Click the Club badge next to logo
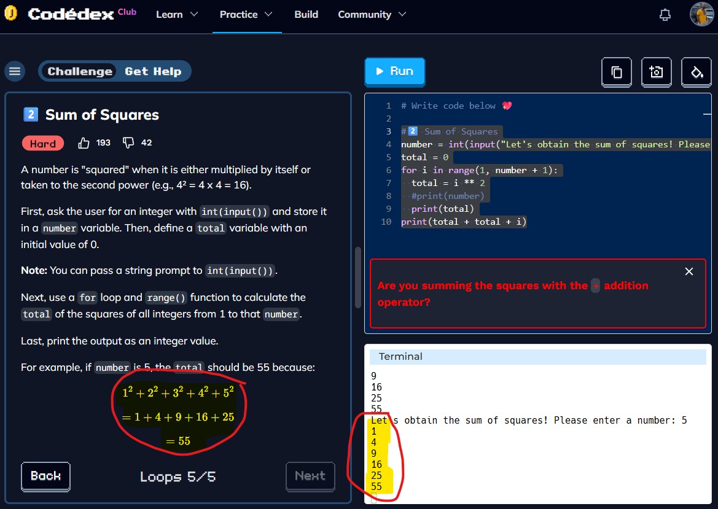This screenshot has height=509, width=718. (127, 12)
